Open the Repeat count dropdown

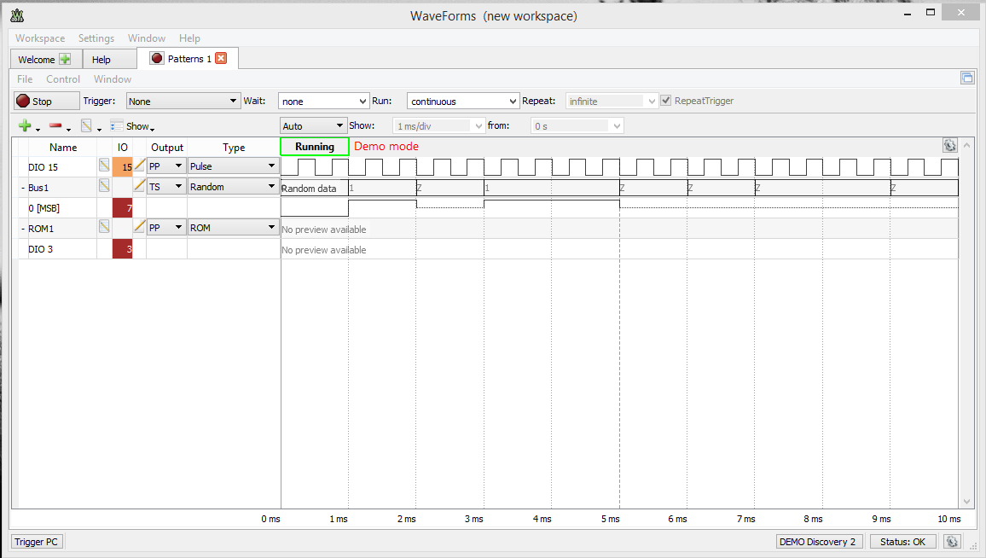[x=612, y=102]
